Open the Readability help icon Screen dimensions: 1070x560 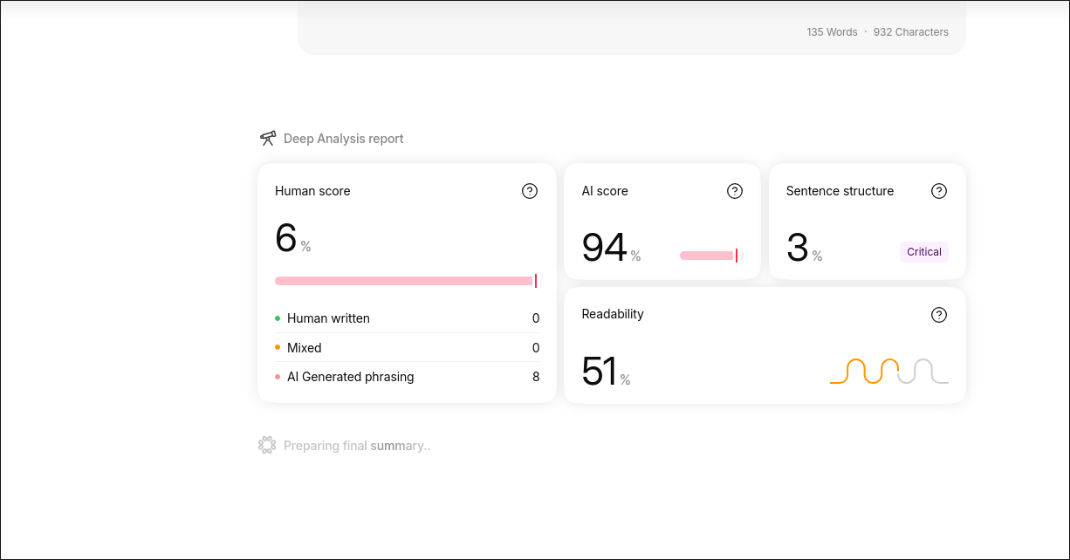939,315
